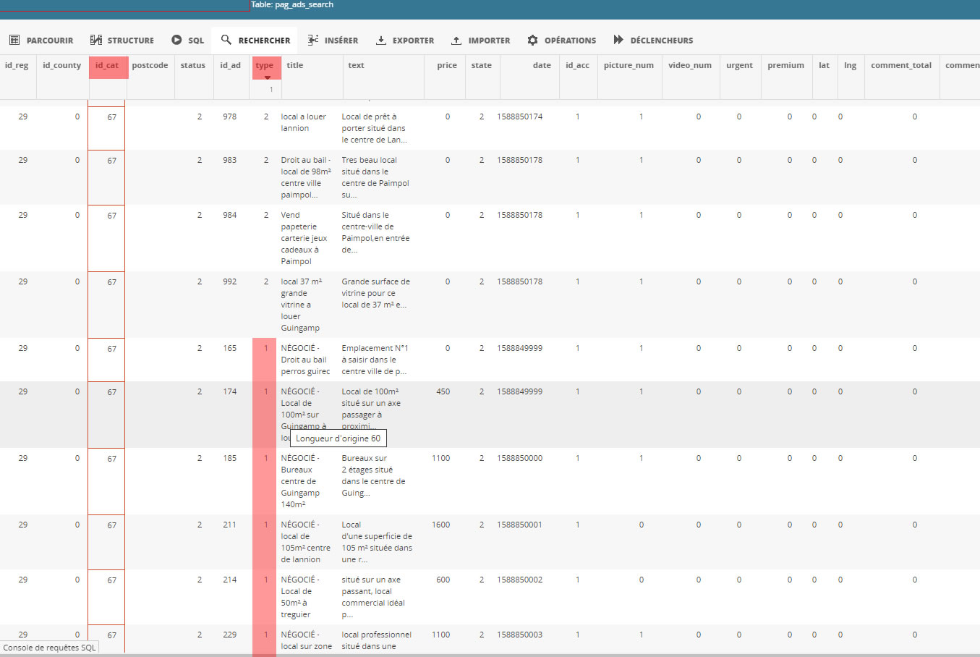980x657 pixels.
Task: Sort by the urgent column header
Action: click(739, 65)
